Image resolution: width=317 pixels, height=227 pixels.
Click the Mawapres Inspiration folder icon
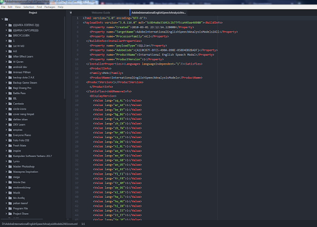click(10, 172)
